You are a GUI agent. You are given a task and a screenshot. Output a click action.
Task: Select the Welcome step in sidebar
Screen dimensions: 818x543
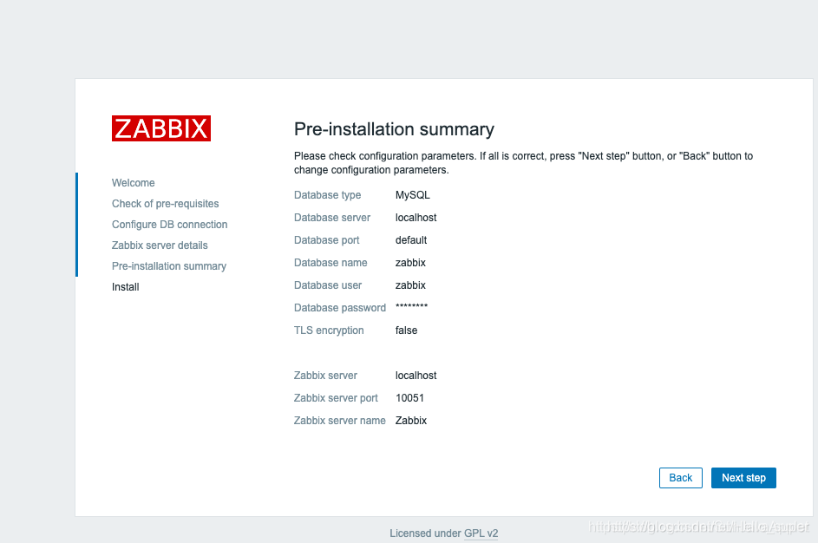click(x=133, y=183)
